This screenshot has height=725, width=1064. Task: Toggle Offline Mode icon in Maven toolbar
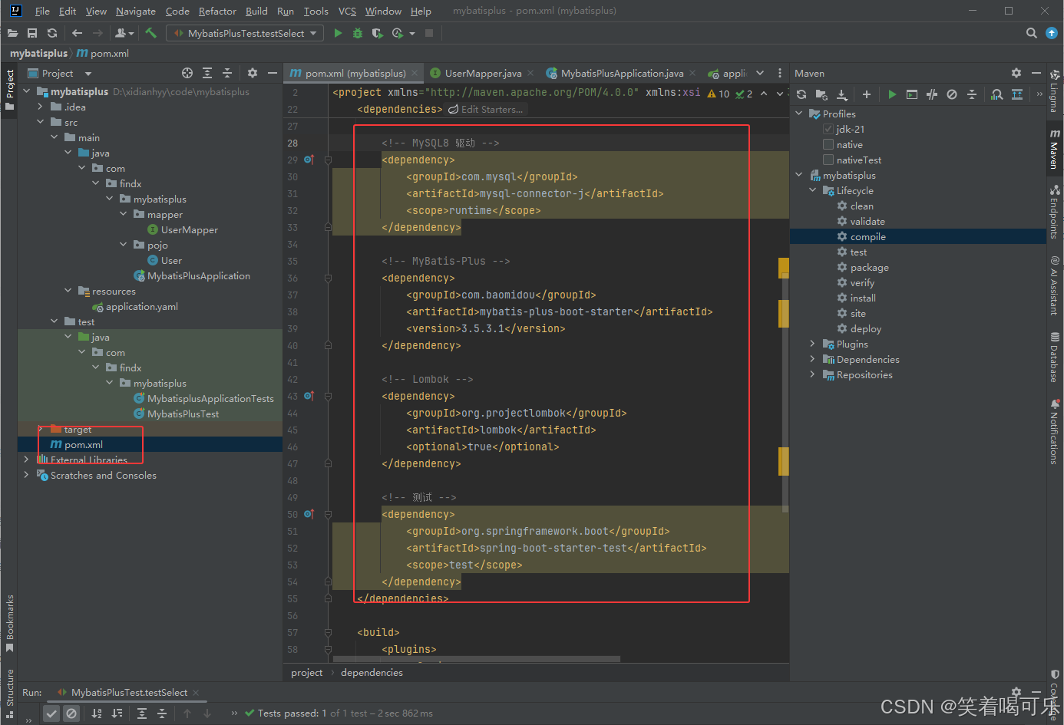point(932,94)
